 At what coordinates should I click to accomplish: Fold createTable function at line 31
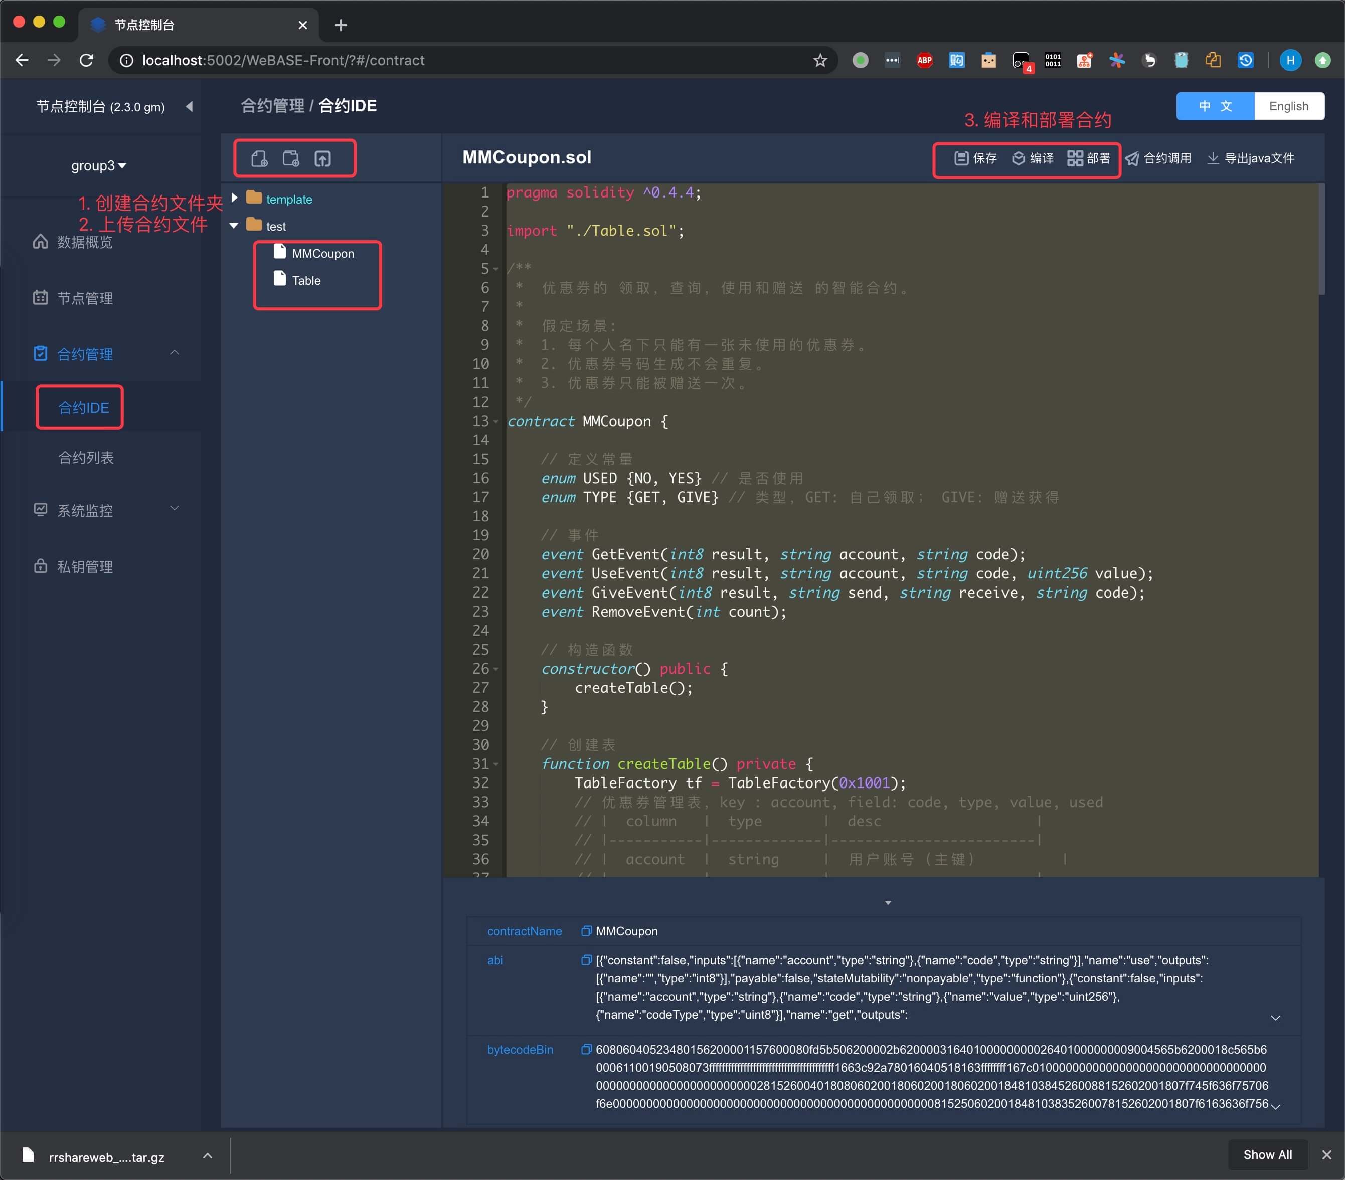496,764
